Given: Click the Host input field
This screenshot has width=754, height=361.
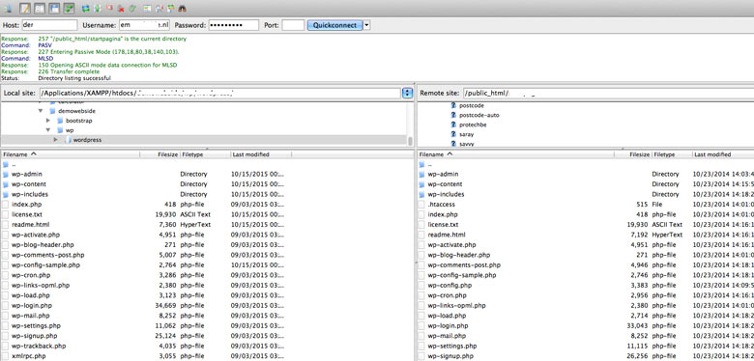Looking at the screenshot, I should 49,25.
